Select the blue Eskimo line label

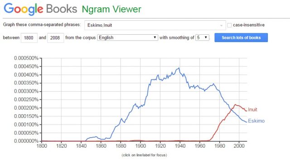(x=256, y=121)
